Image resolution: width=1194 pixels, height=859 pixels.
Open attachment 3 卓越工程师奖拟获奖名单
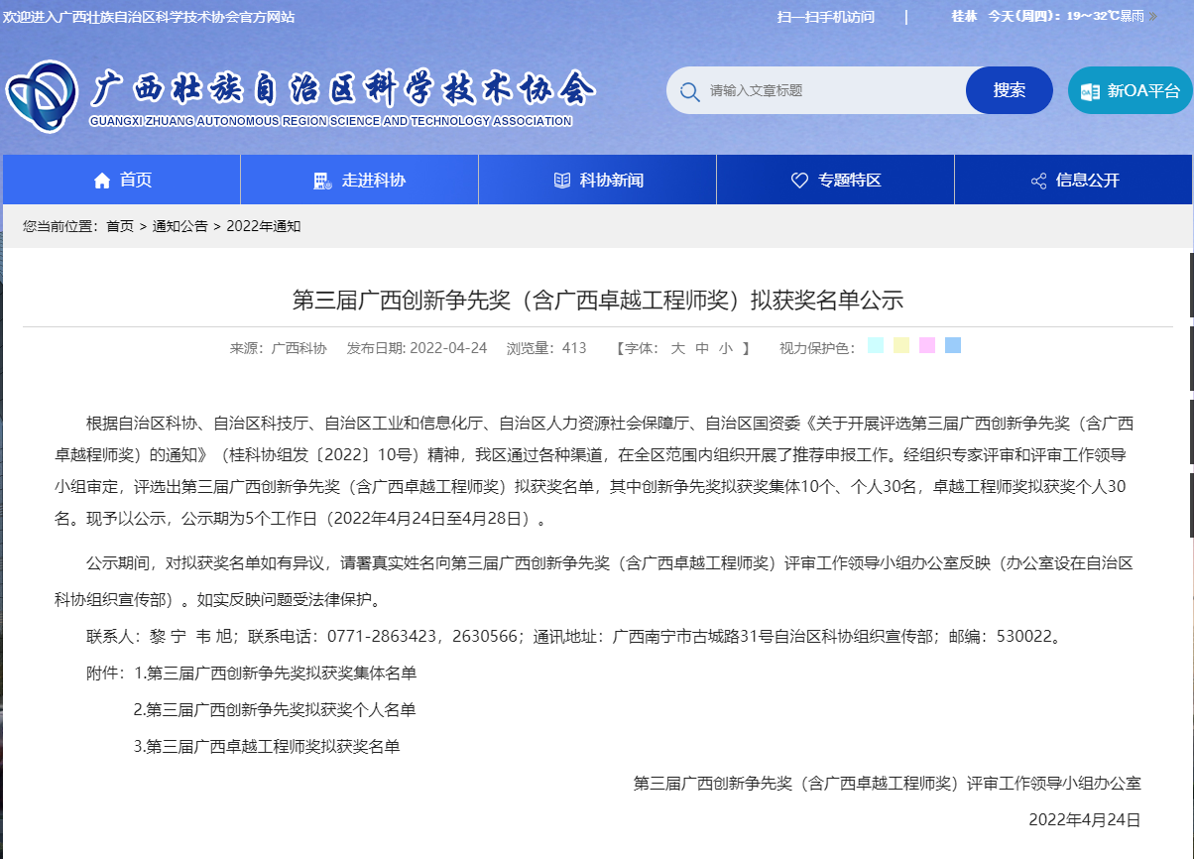267,747
